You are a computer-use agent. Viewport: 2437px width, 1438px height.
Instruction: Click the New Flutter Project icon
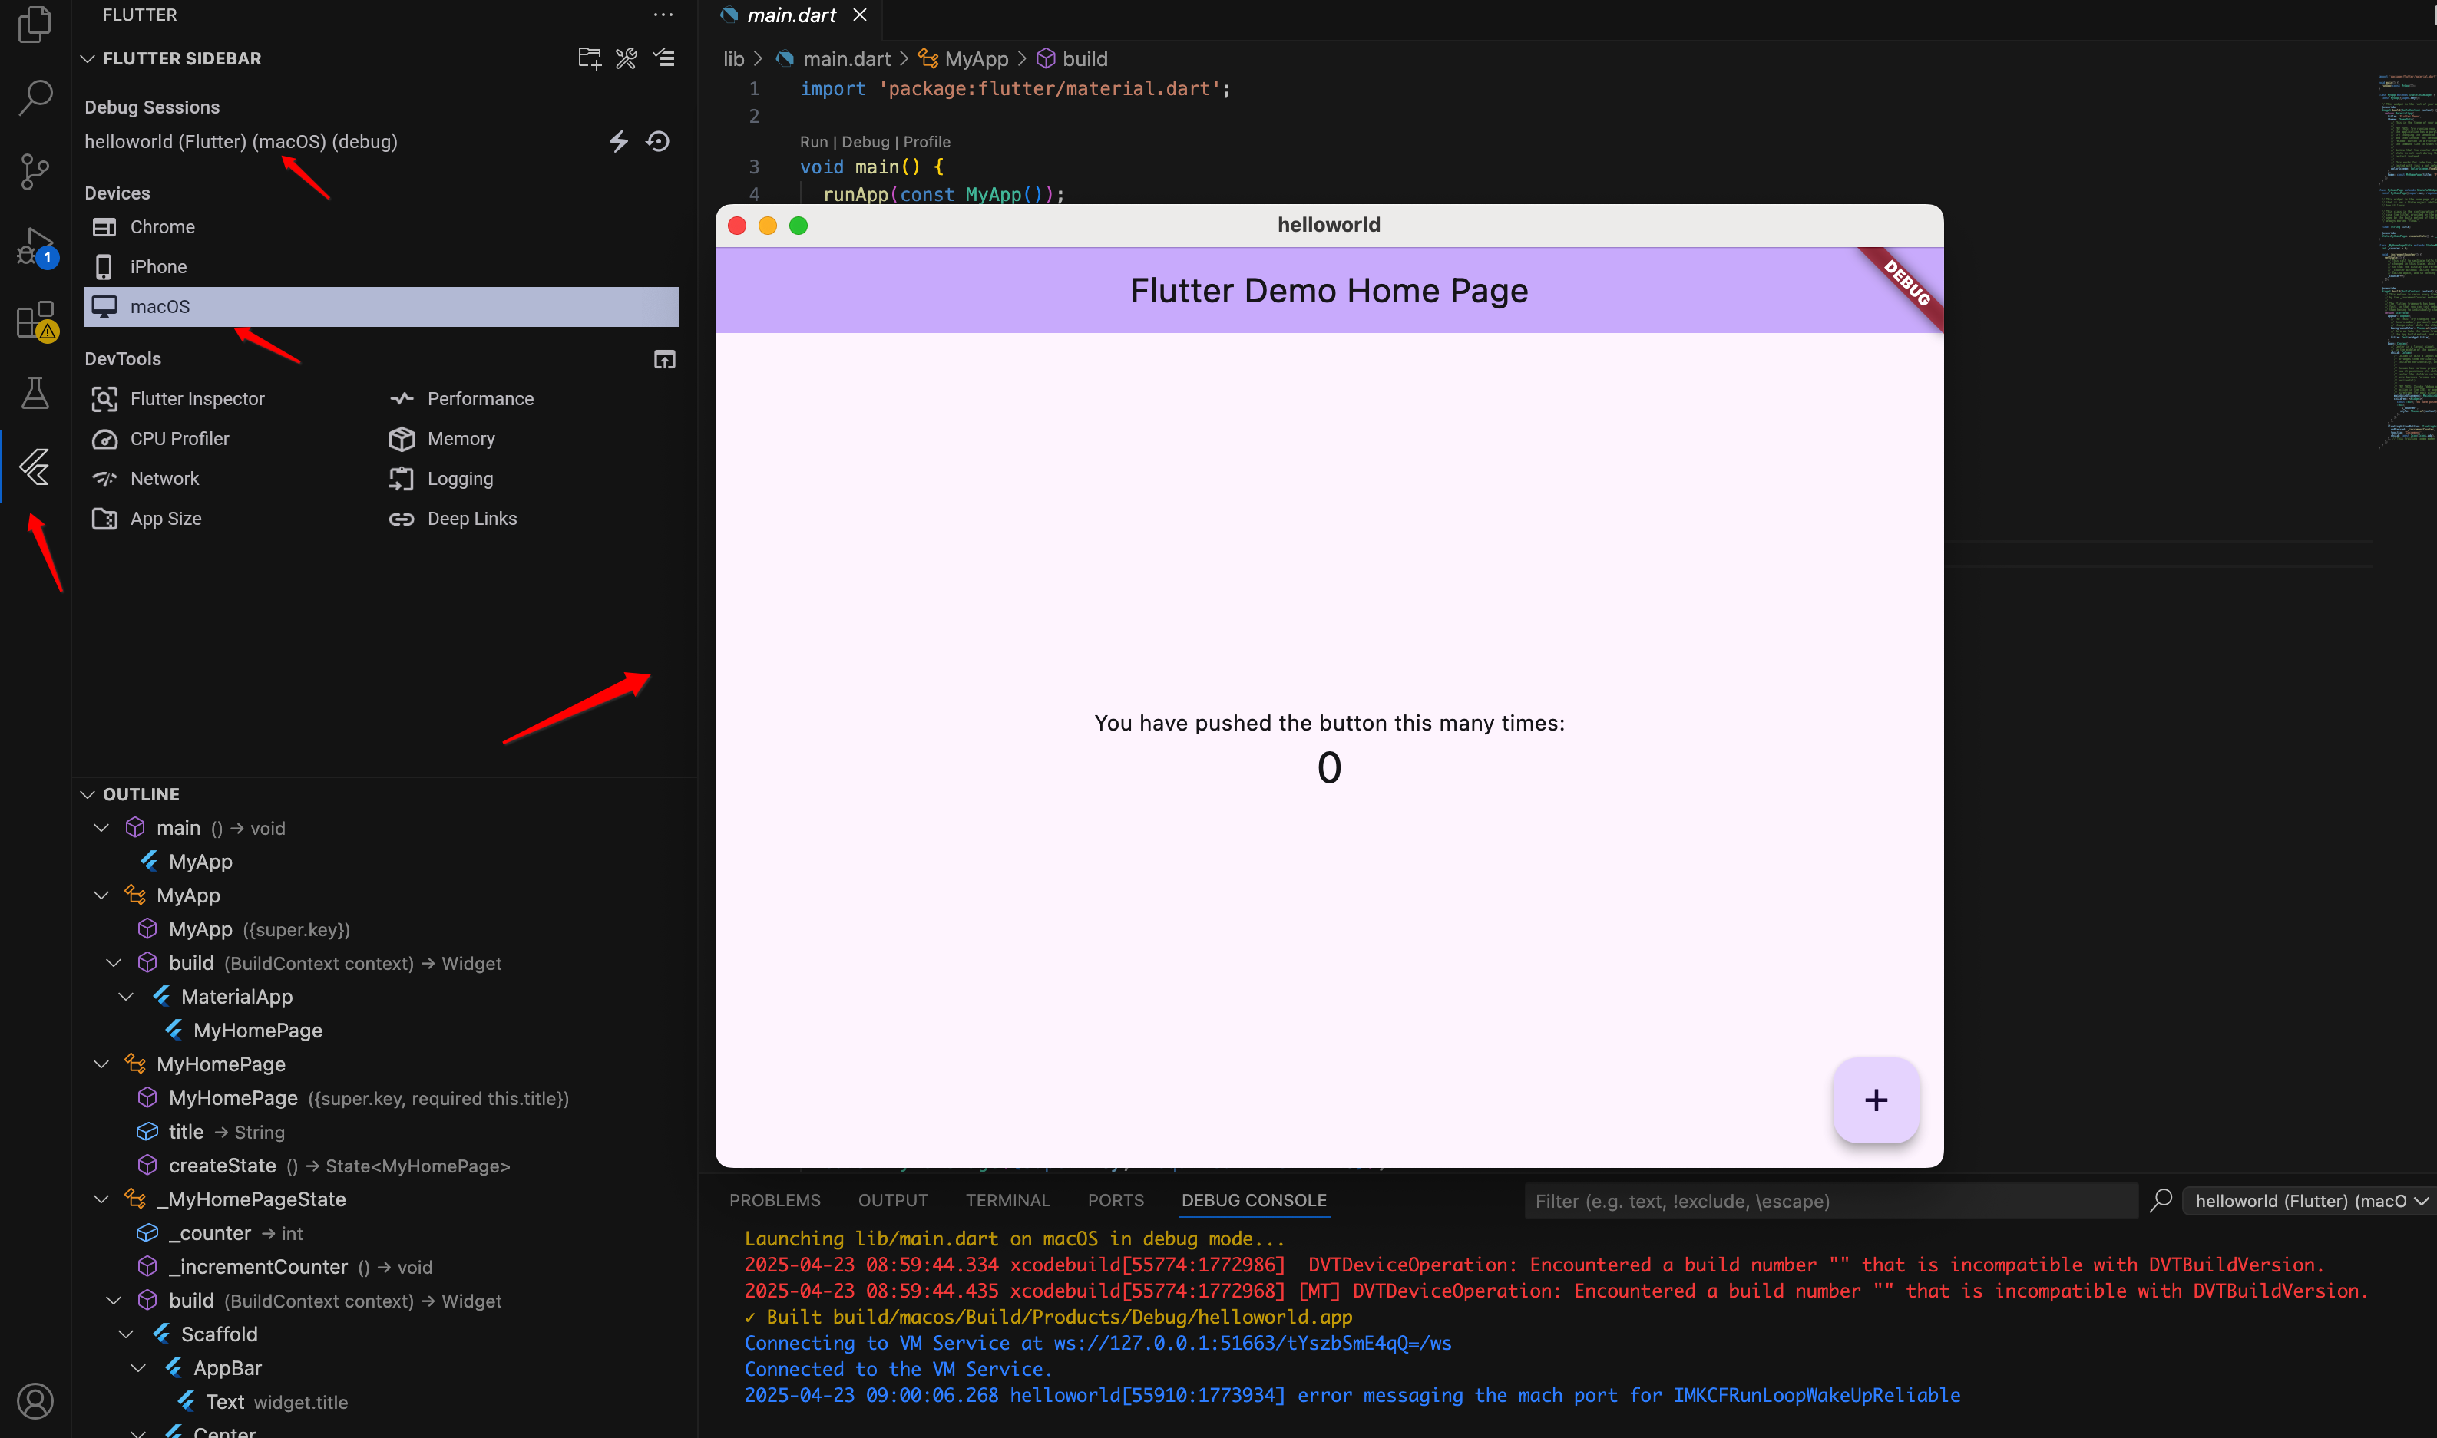588,58
